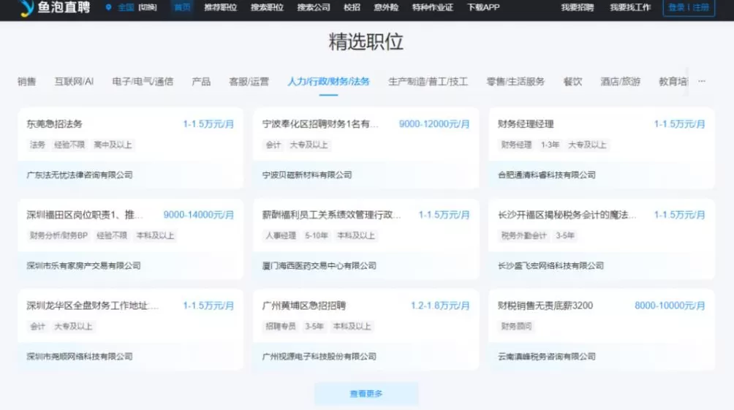The height and width of the screenshot is (410, 734).
Task: Click company 厦门海西医药交易中心有限公司
Action: tap(319, 266)
